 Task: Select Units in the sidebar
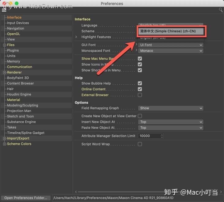pyautogui.click(x=11, y=56)
